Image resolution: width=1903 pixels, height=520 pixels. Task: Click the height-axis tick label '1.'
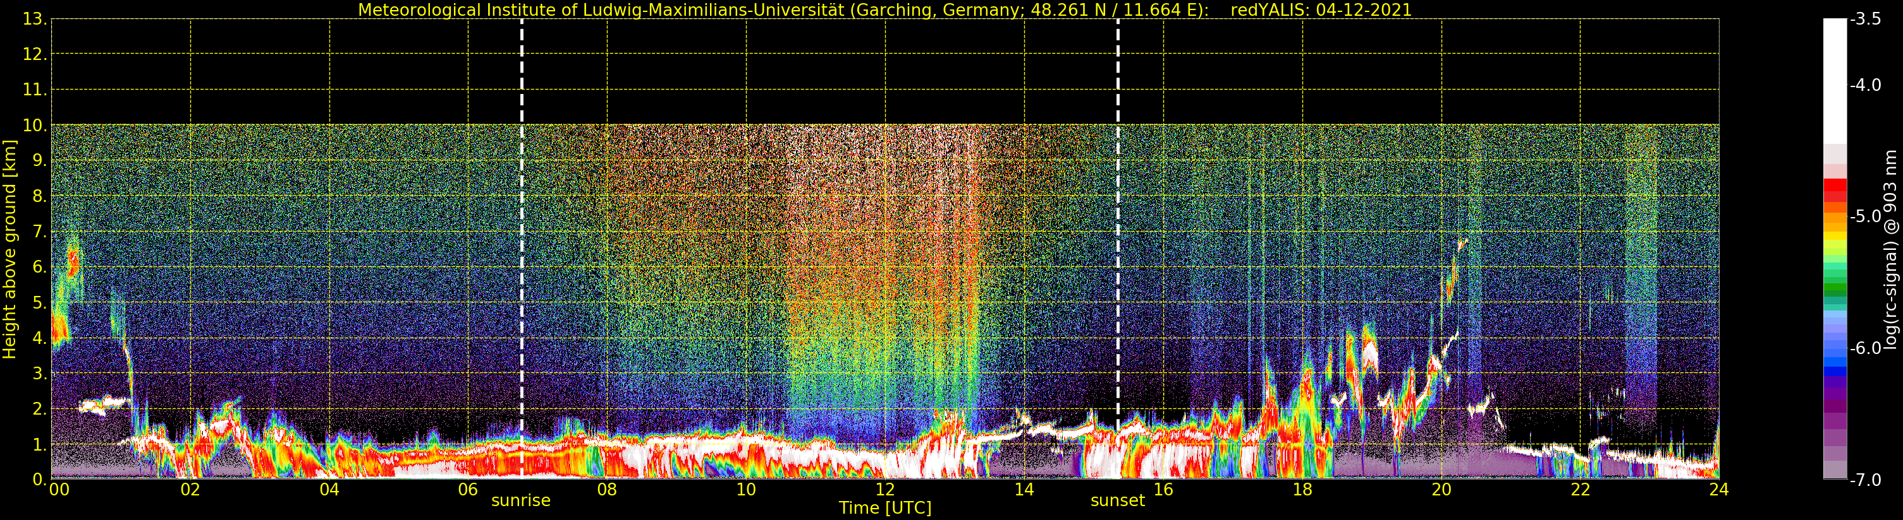coord(40,444)
